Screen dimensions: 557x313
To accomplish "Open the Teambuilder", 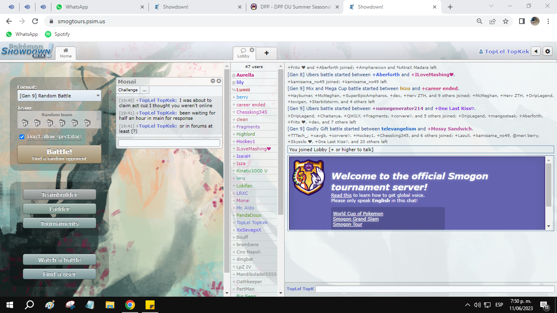I will point(60,195).
